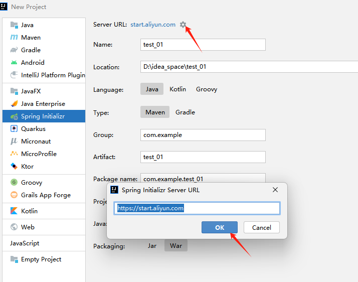This screenshot has height=282, width=358.
Task: Set language to Java
Action: click(x=152, y=89)
